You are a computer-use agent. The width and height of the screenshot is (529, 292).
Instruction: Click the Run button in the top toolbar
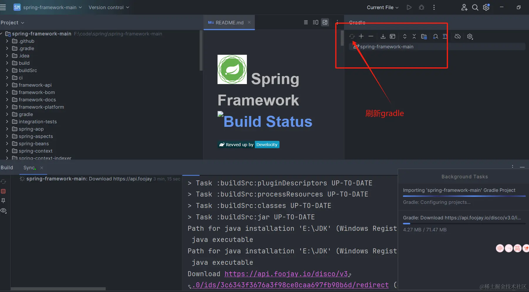coord(409,7)
